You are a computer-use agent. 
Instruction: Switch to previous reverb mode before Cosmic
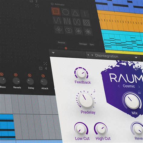pos(119,86)
